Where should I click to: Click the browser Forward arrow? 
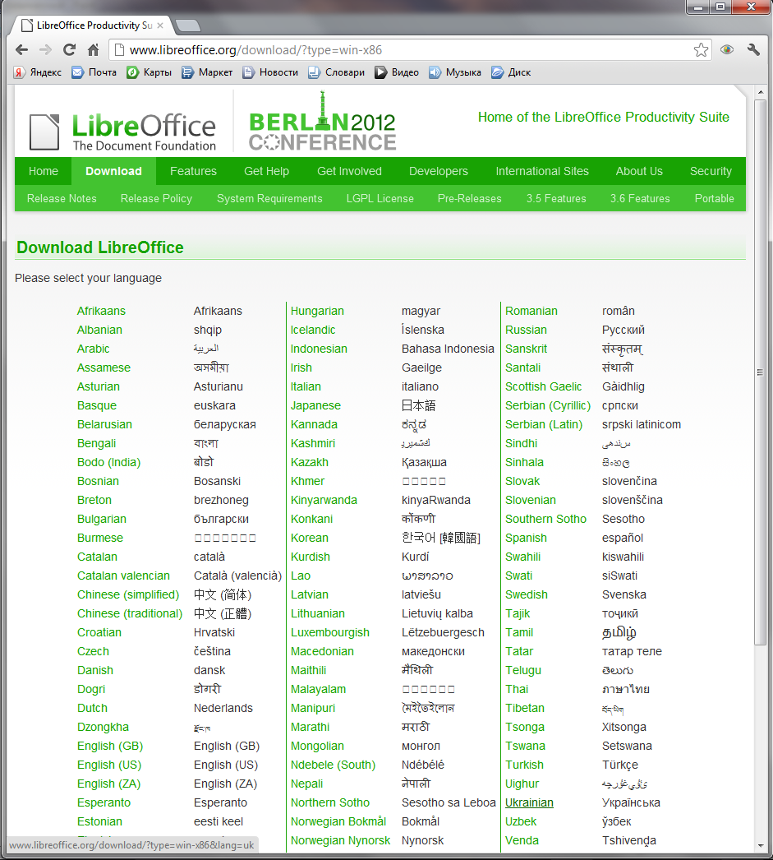(45, 50)
